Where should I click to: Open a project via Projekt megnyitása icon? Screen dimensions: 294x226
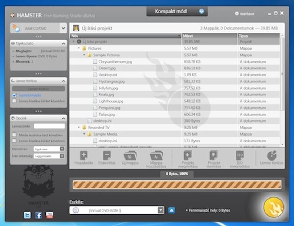click(188, 155)
